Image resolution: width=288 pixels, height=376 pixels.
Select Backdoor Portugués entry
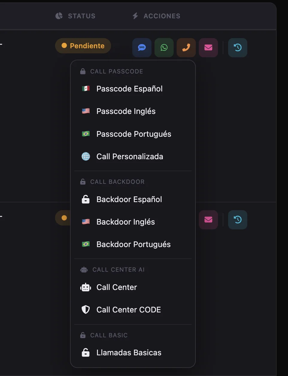[133, 244]
